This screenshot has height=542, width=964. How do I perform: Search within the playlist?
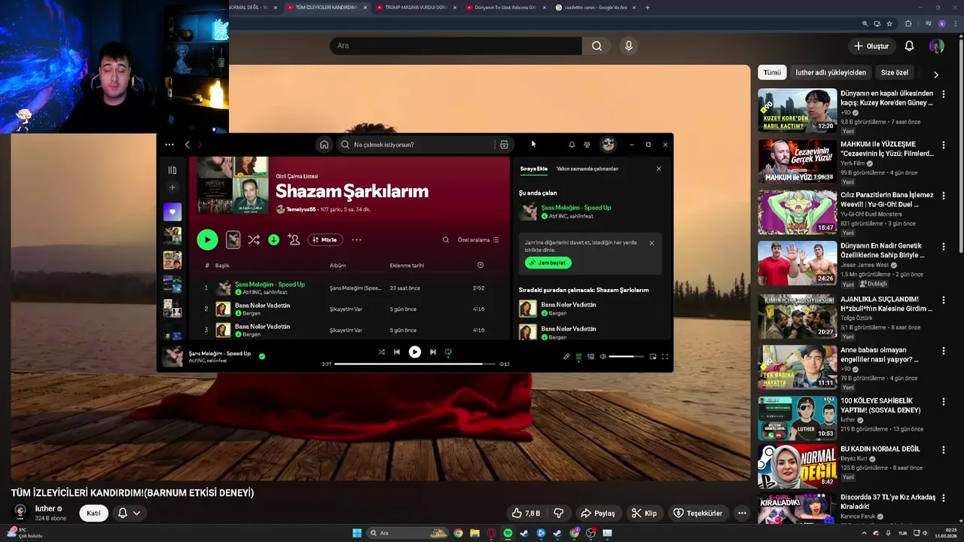[446, 239]
